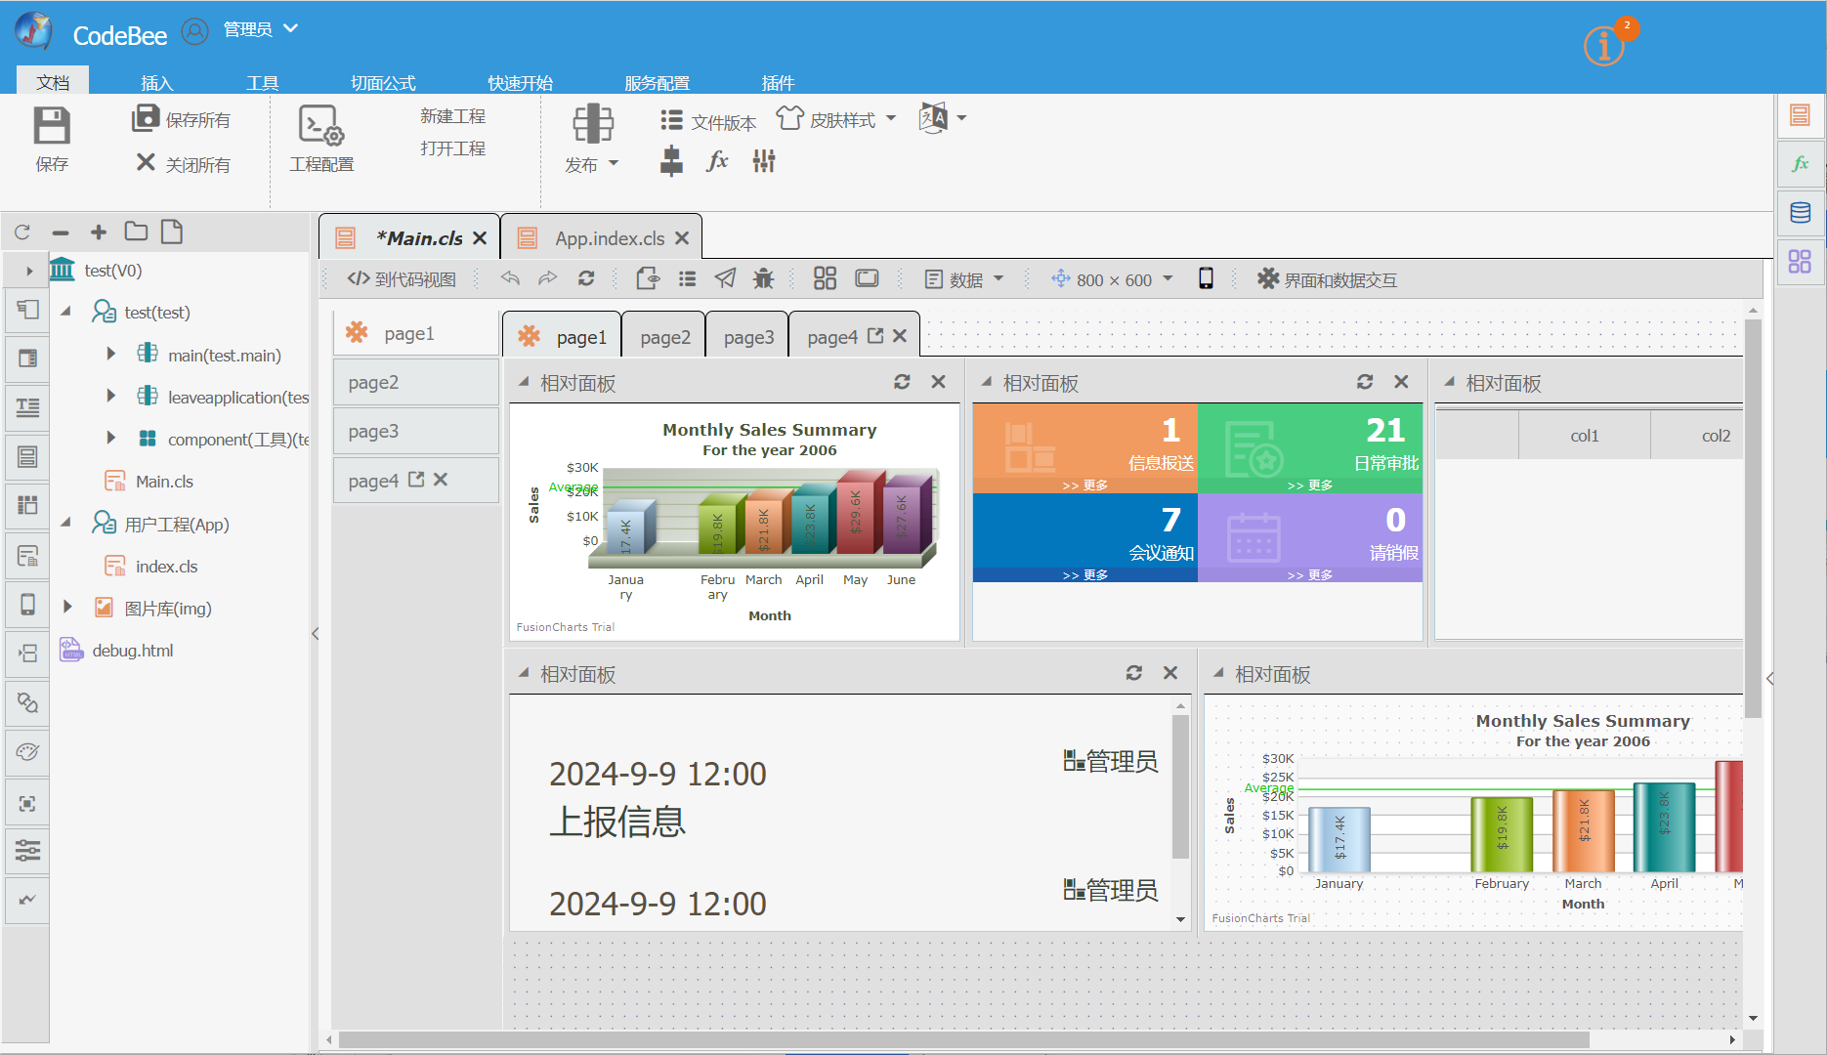Click the Publish (发布) icon
This screenshot has width=1827, height=1055.
tap(592, 124)
